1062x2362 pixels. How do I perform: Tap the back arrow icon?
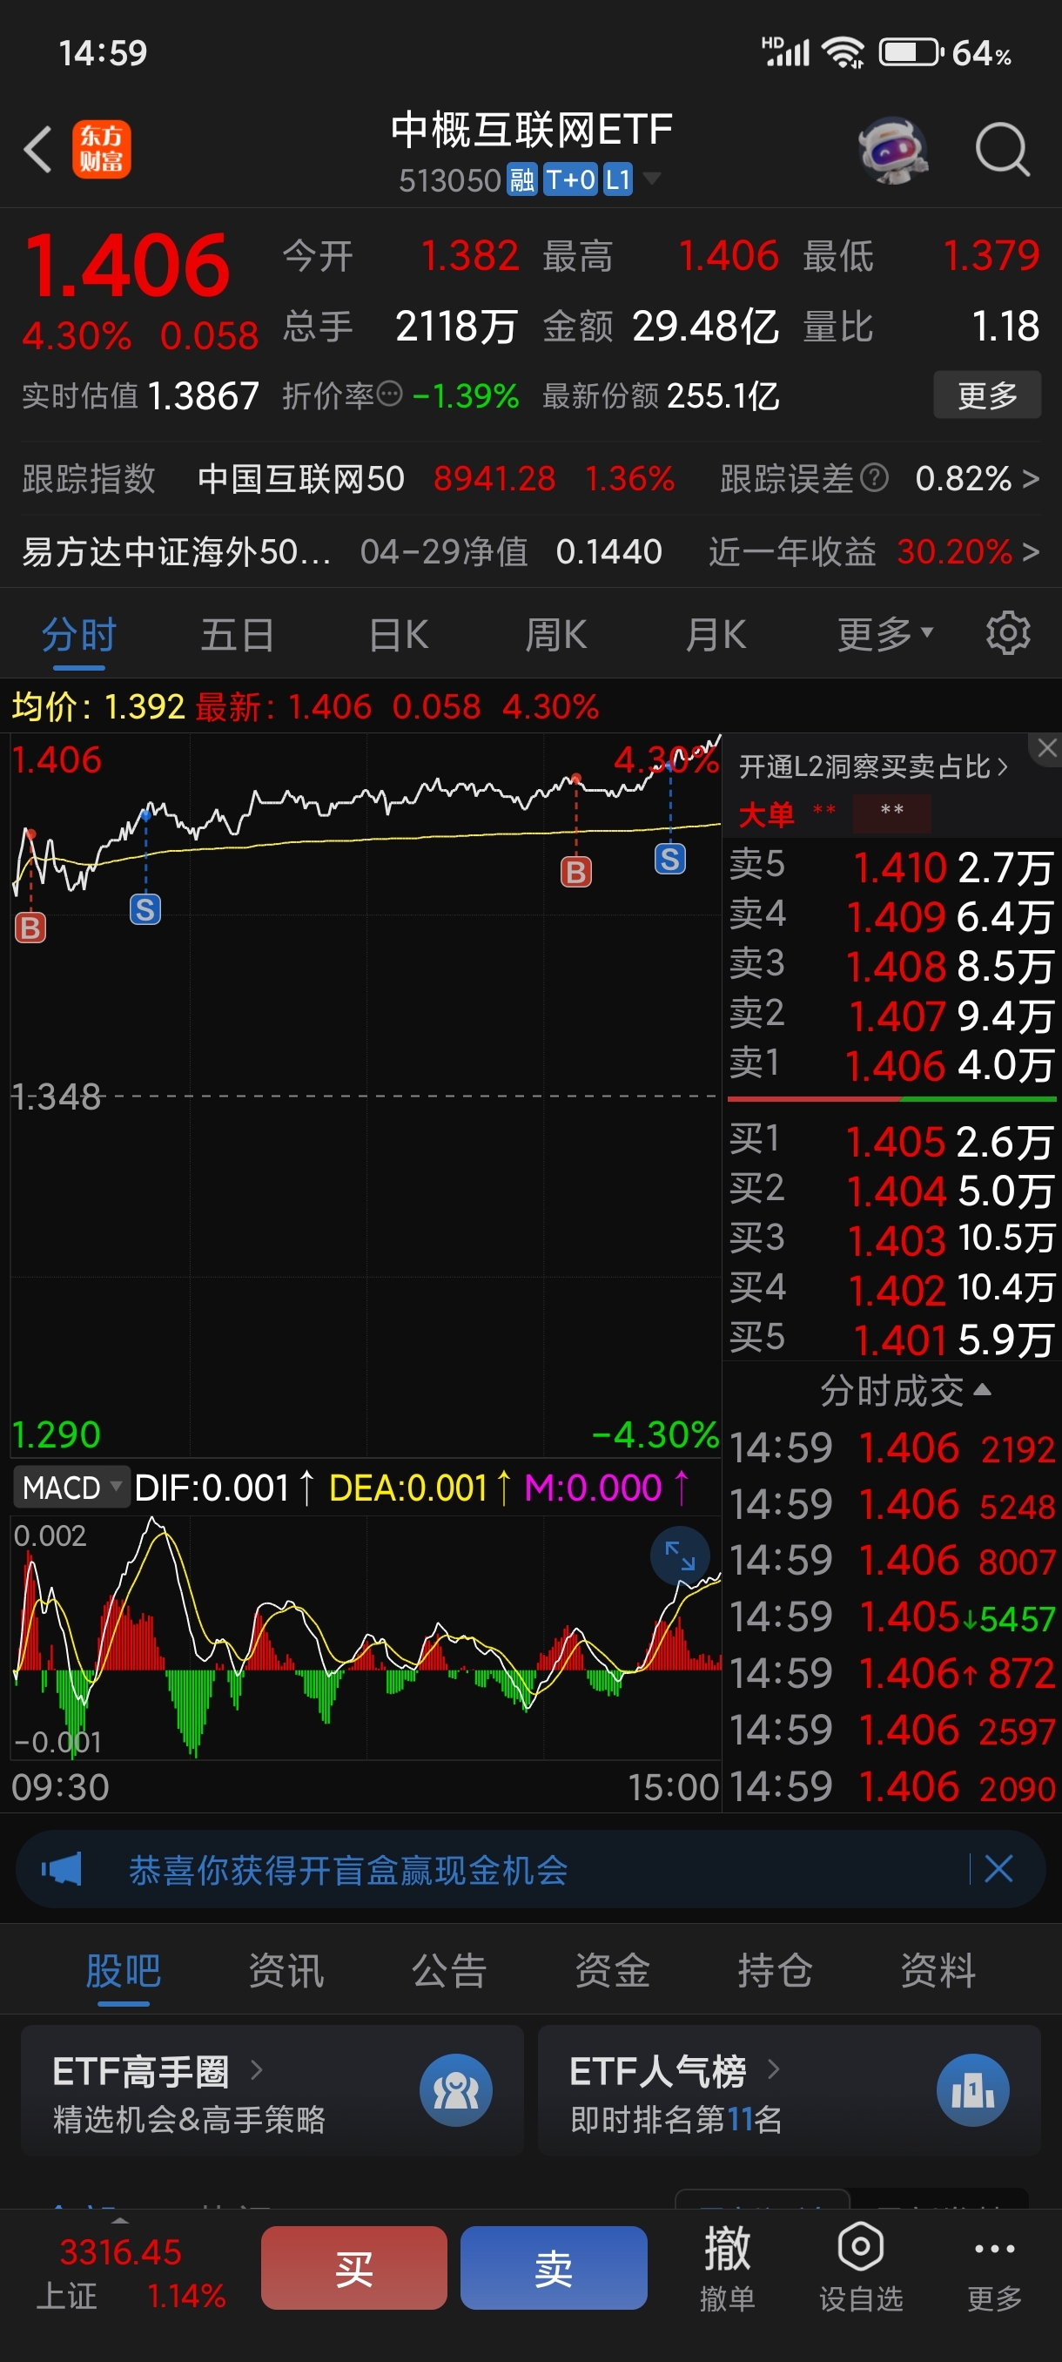click(37, 150)
